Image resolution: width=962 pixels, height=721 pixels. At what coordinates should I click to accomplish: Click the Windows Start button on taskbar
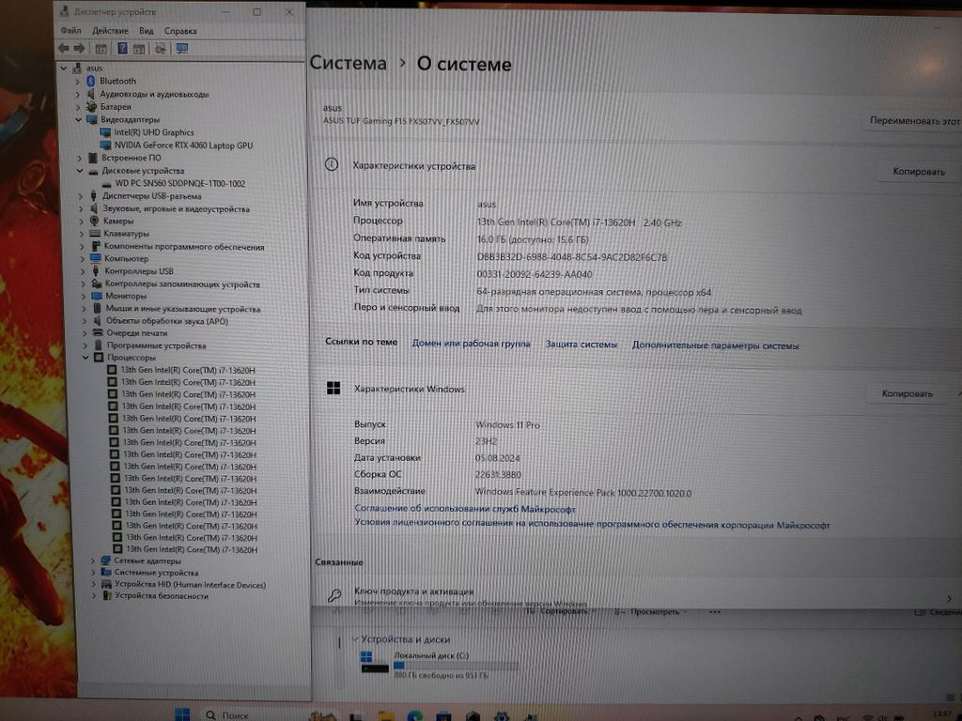(x=182, y=713)
